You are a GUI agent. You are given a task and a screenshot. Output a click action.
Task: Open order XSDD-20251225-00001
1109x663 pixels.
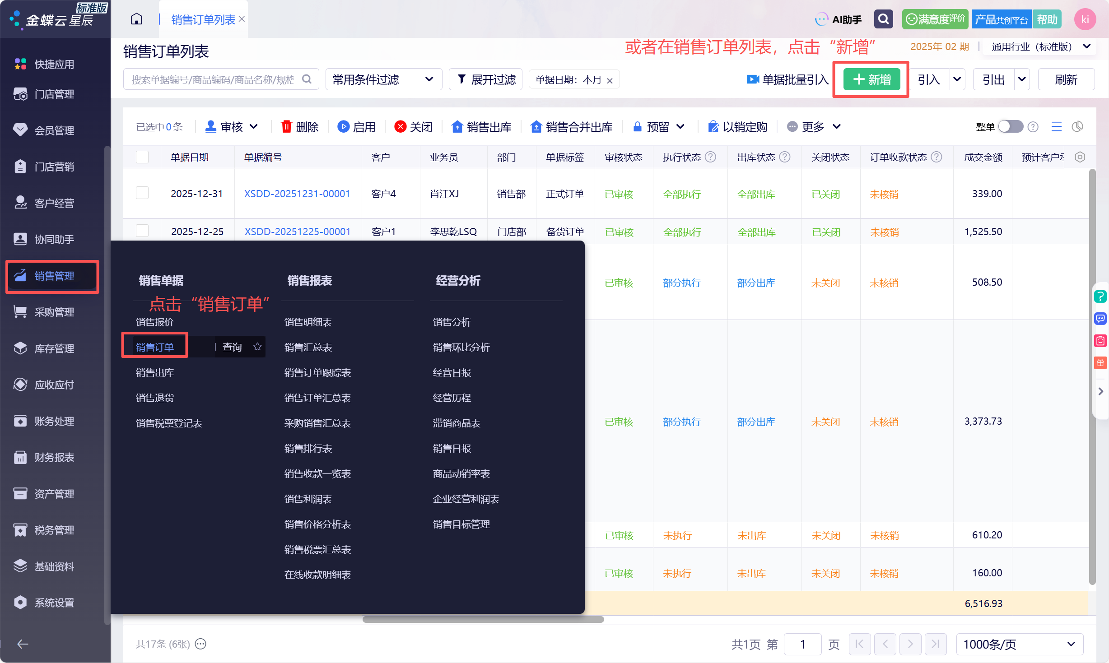[297, 232]
